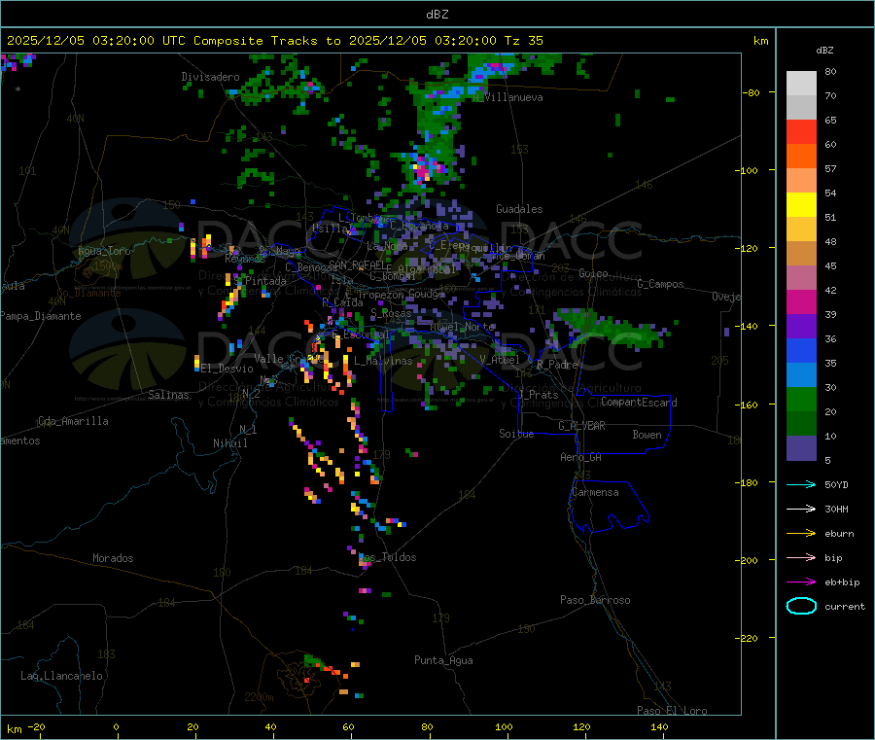Click the 'Paso_Barroso' map label

(x=595, y=600)
